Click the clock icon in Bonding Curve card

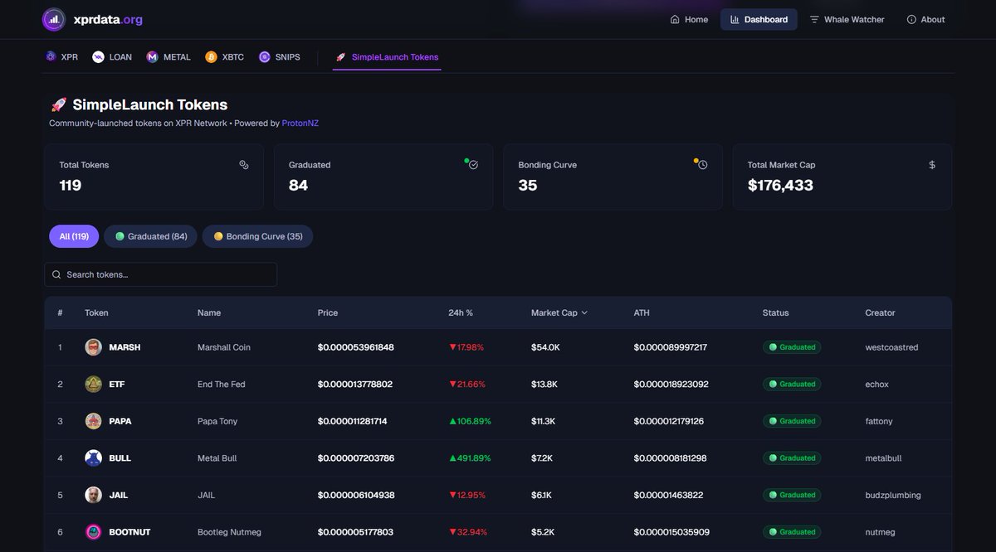702,165
